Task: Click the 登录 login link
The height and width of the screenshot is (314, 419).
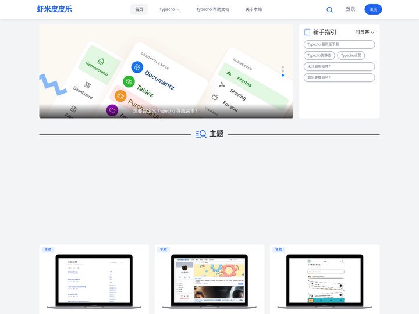Action: (350, 9)
